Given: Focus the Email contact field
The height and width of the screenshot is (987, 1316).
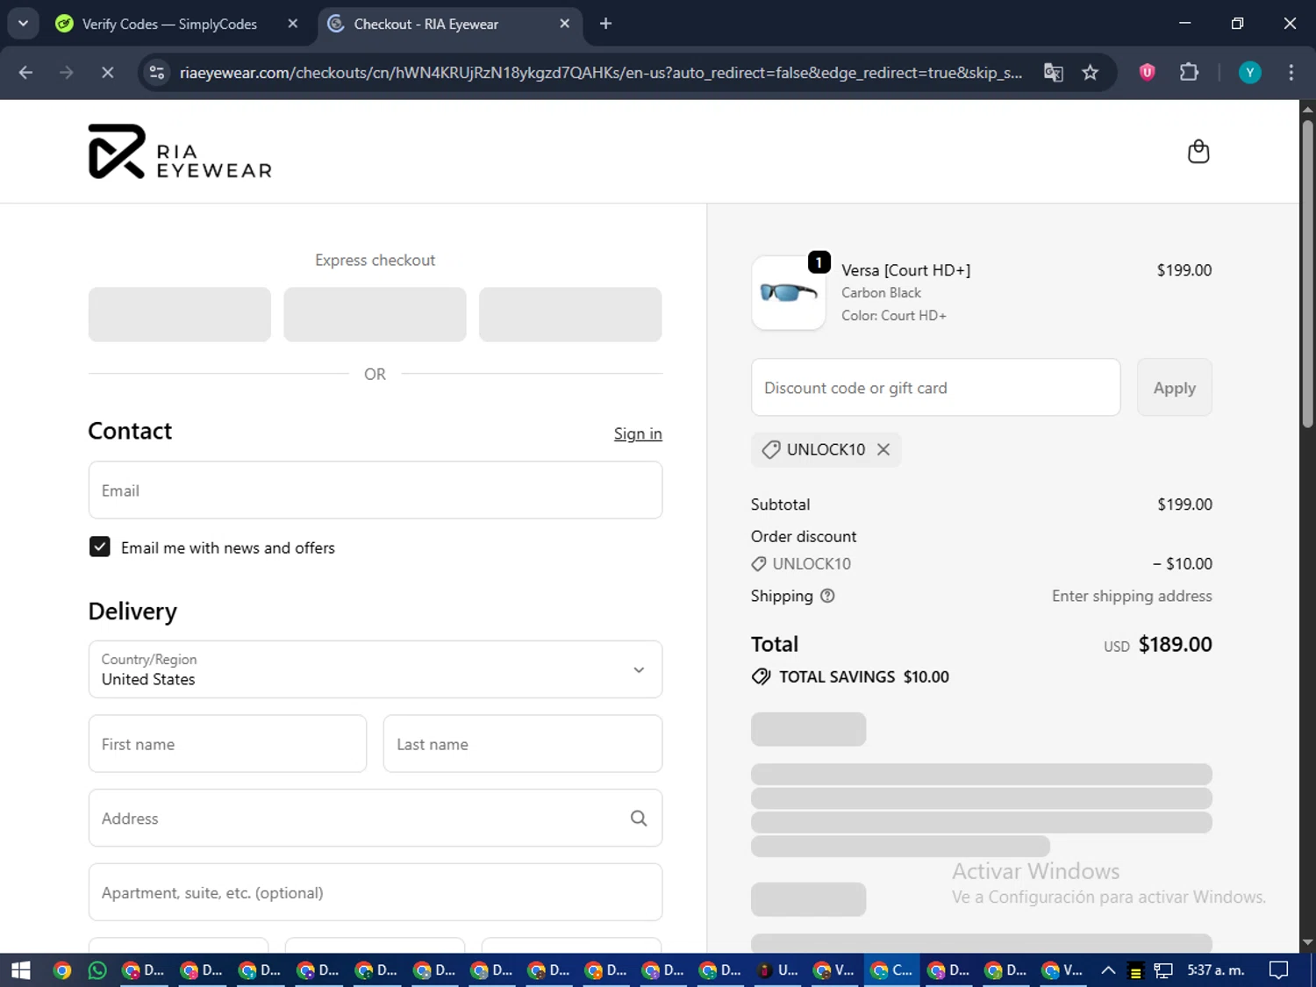Looking at the screenshot, I should (375, 490).
